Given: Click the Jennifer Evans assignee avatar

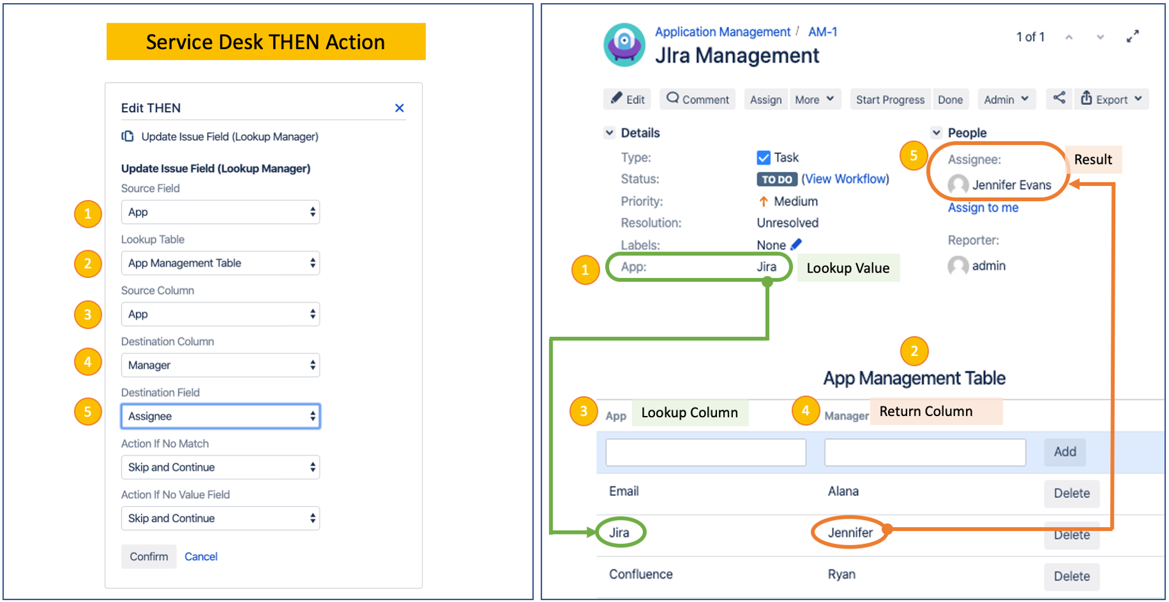Looking at the screenshot, I should pos(958,185).
